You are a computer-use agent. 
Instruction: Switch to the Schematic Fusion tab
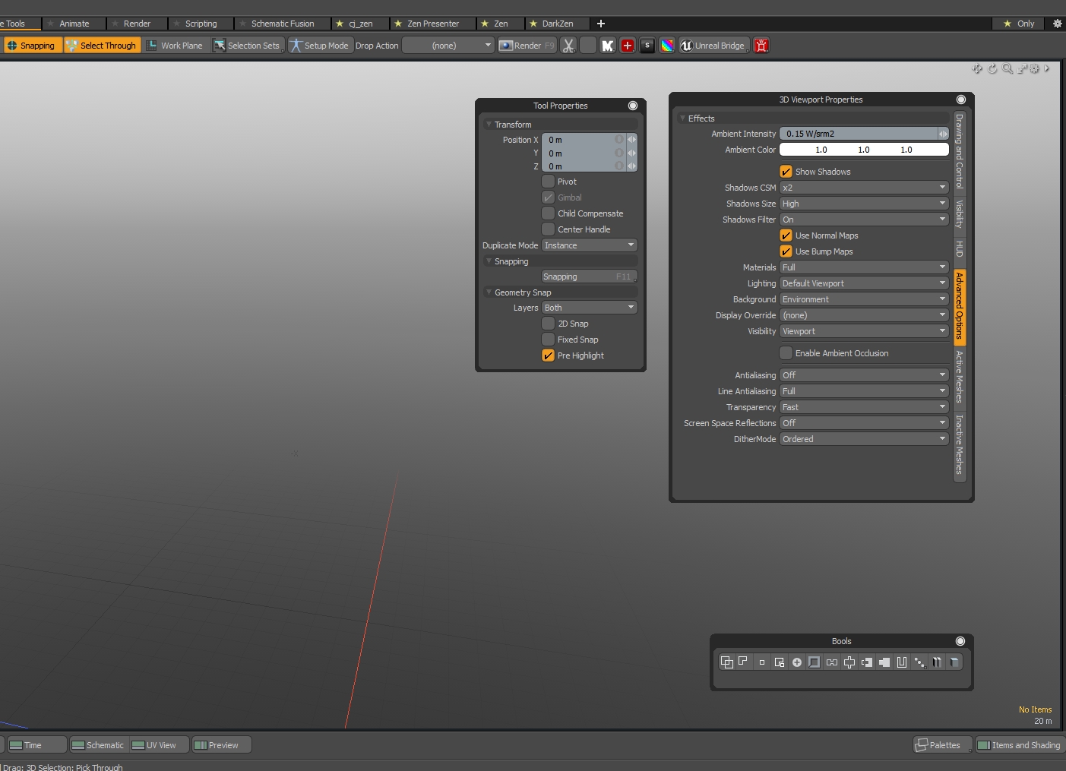click(283, 24)
